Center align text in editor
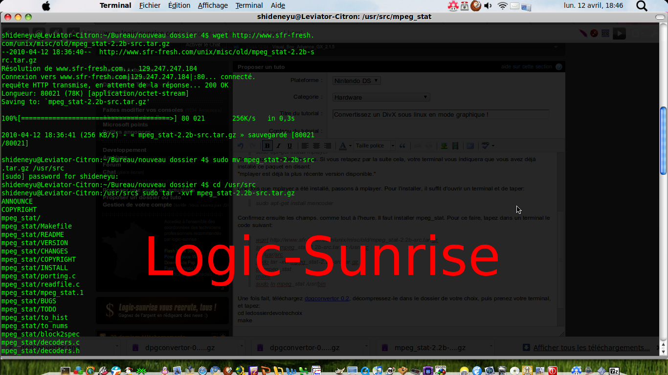The image size is (668, 375). (x=316, y=146)
